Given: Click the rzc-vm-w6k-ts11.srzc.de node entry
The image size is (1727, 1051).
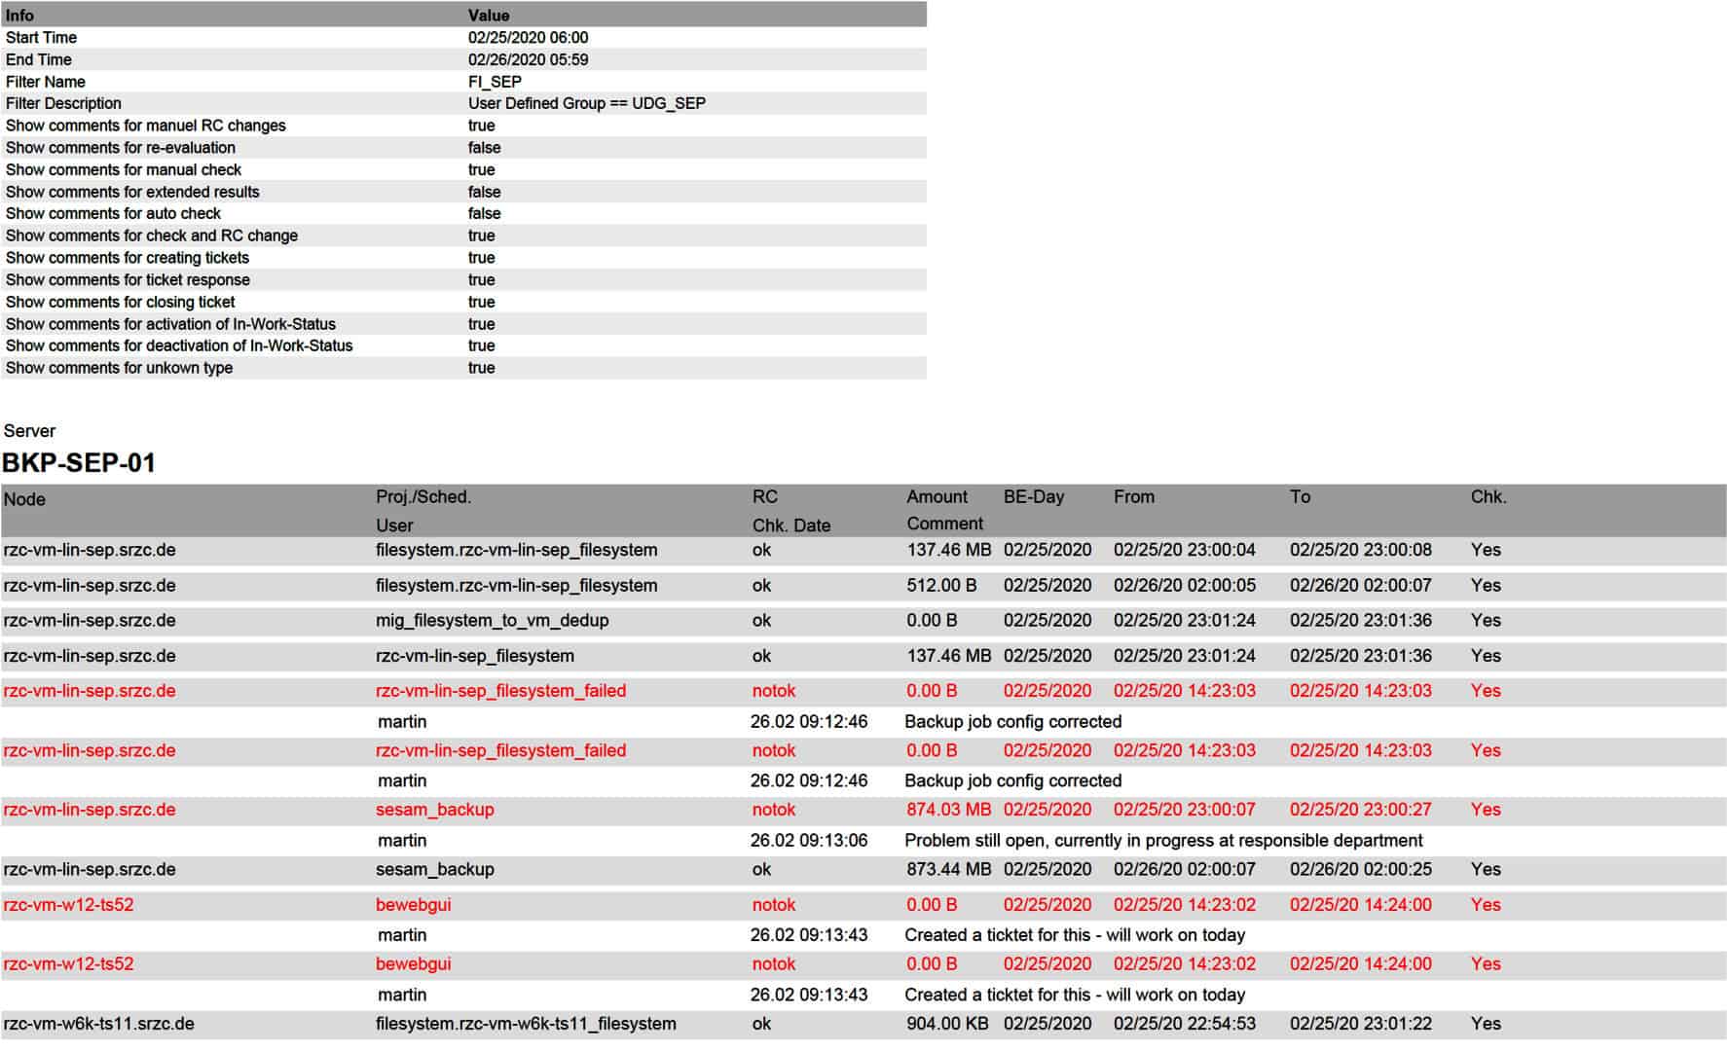Looking at the screenshot, I should tap(98, 1024).
